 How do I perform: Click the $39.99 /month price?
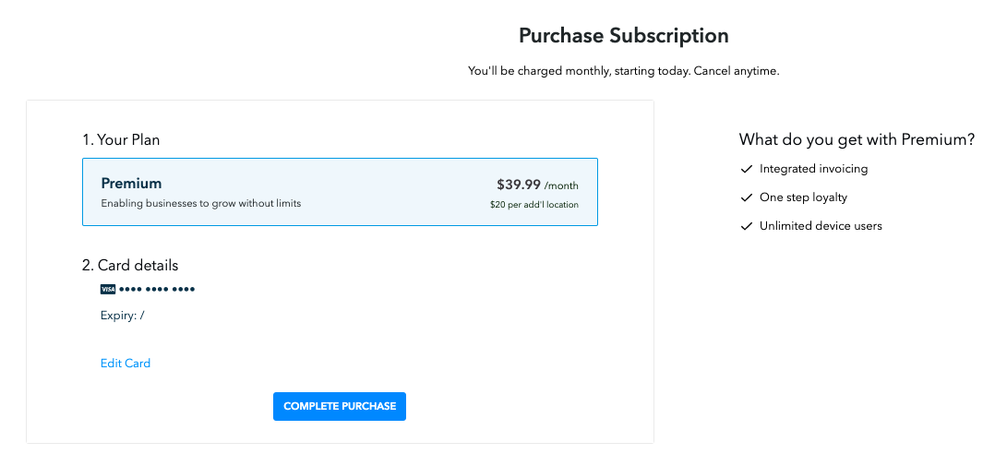click(537, 185)
